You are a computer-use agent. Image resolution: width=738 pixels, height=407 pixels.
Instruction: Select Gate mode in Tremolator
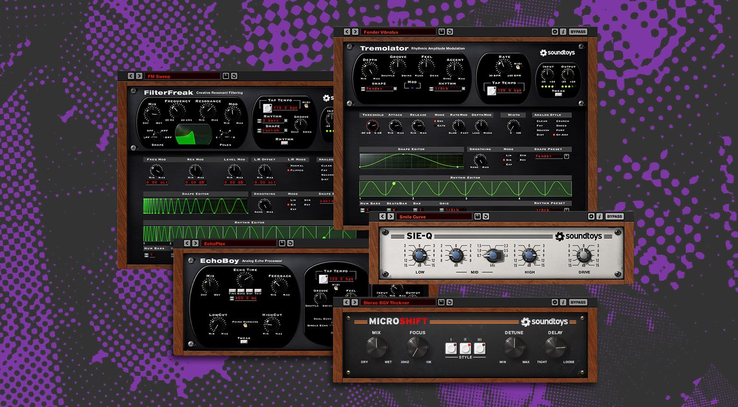point(435,126)
